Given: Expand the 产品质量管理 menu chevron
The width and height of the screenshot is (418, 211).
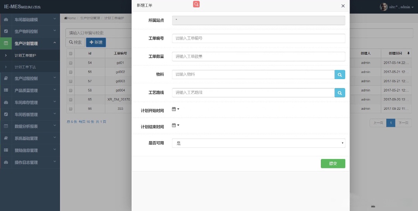Looking at the screenshot, I should (x=55, y=90).
